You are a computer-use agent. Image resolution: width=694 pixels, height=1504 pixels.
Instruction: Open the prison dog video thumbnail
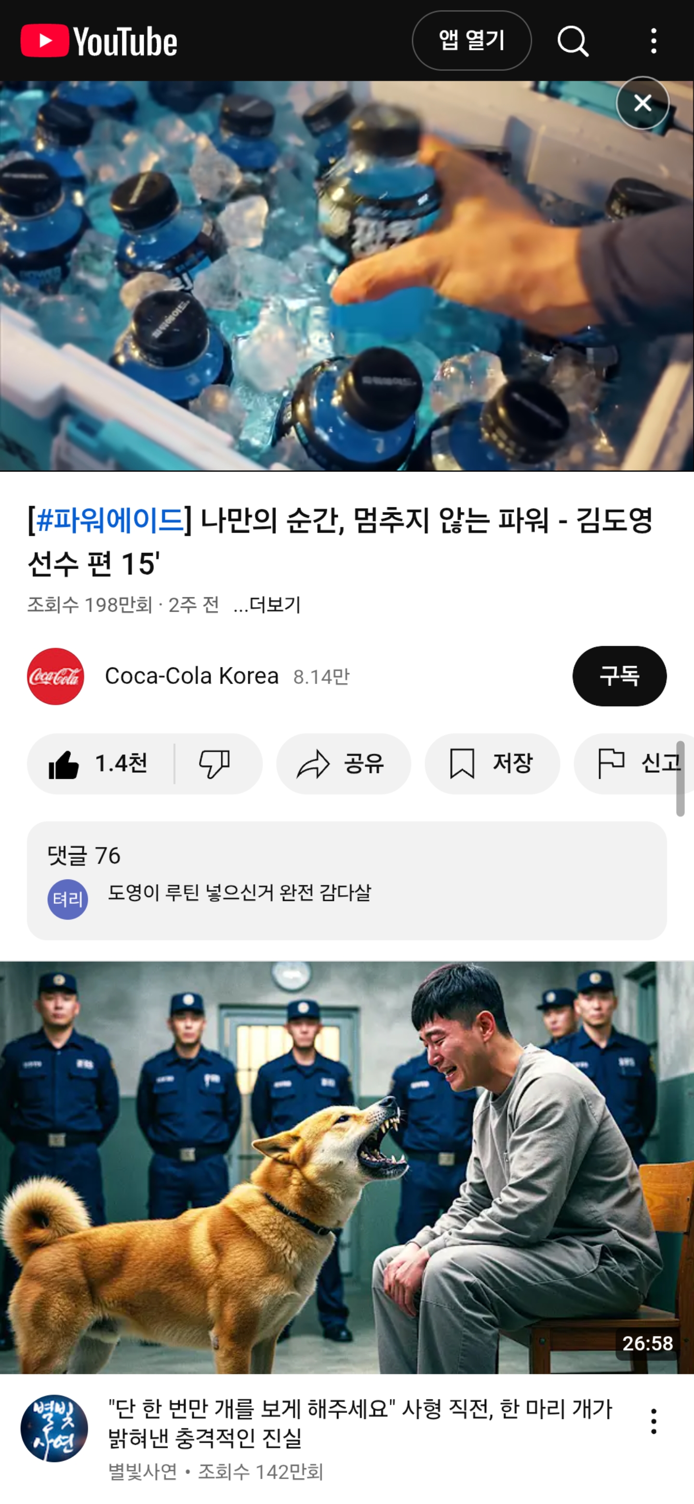[x=347, y=1168]
